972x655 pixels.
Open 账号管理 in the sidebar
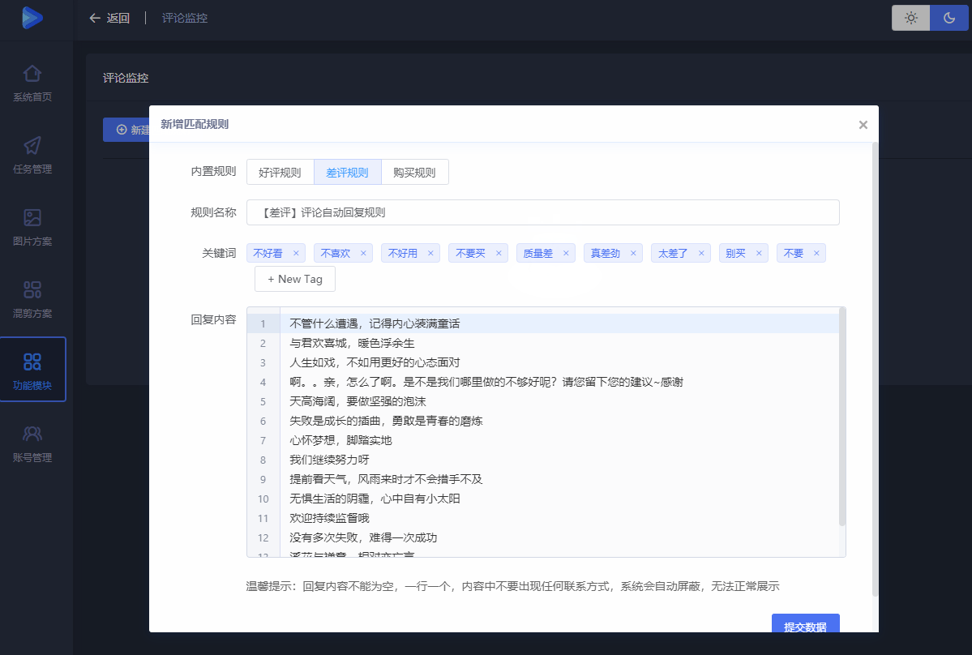(32, 444)
